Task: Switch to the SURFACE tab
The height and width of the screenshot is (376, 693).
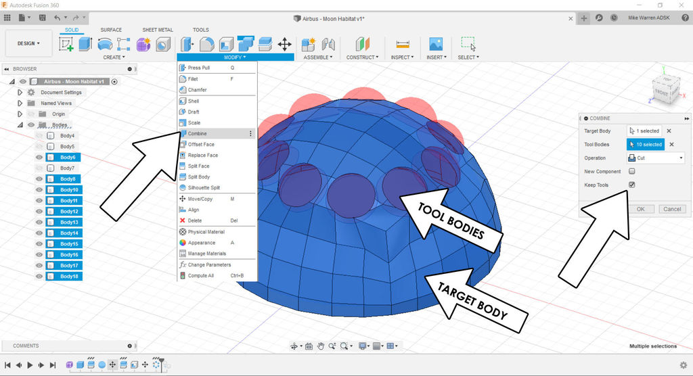Action: [111, 30]
